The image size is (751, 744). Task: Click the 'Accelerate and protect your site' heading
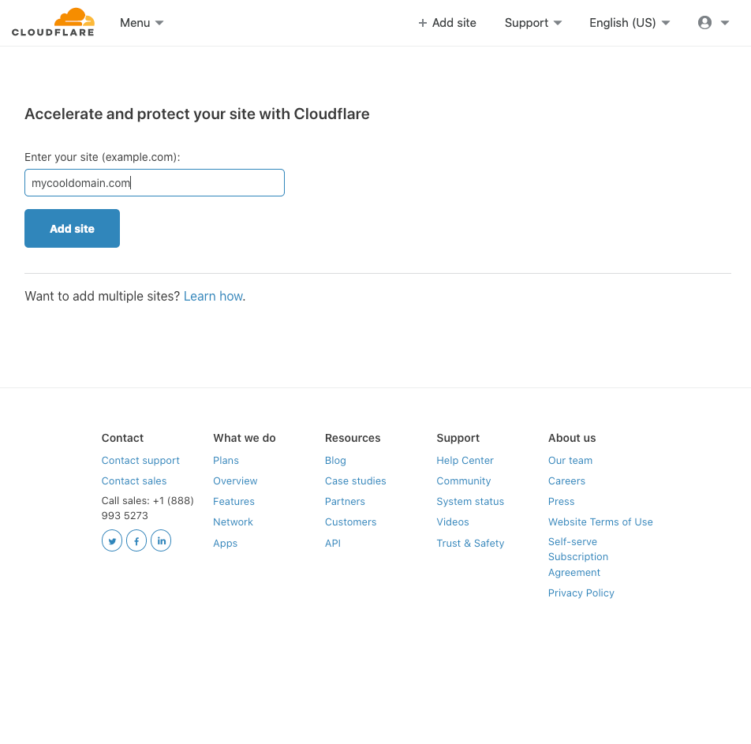197,114
